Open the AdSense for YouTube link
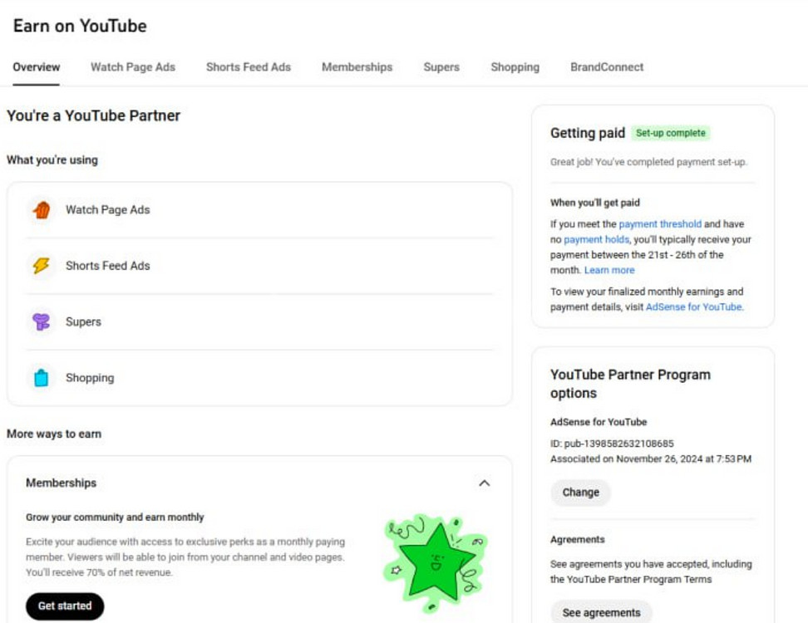This screenshot has height=623, width=808. (x=693, y=307)
